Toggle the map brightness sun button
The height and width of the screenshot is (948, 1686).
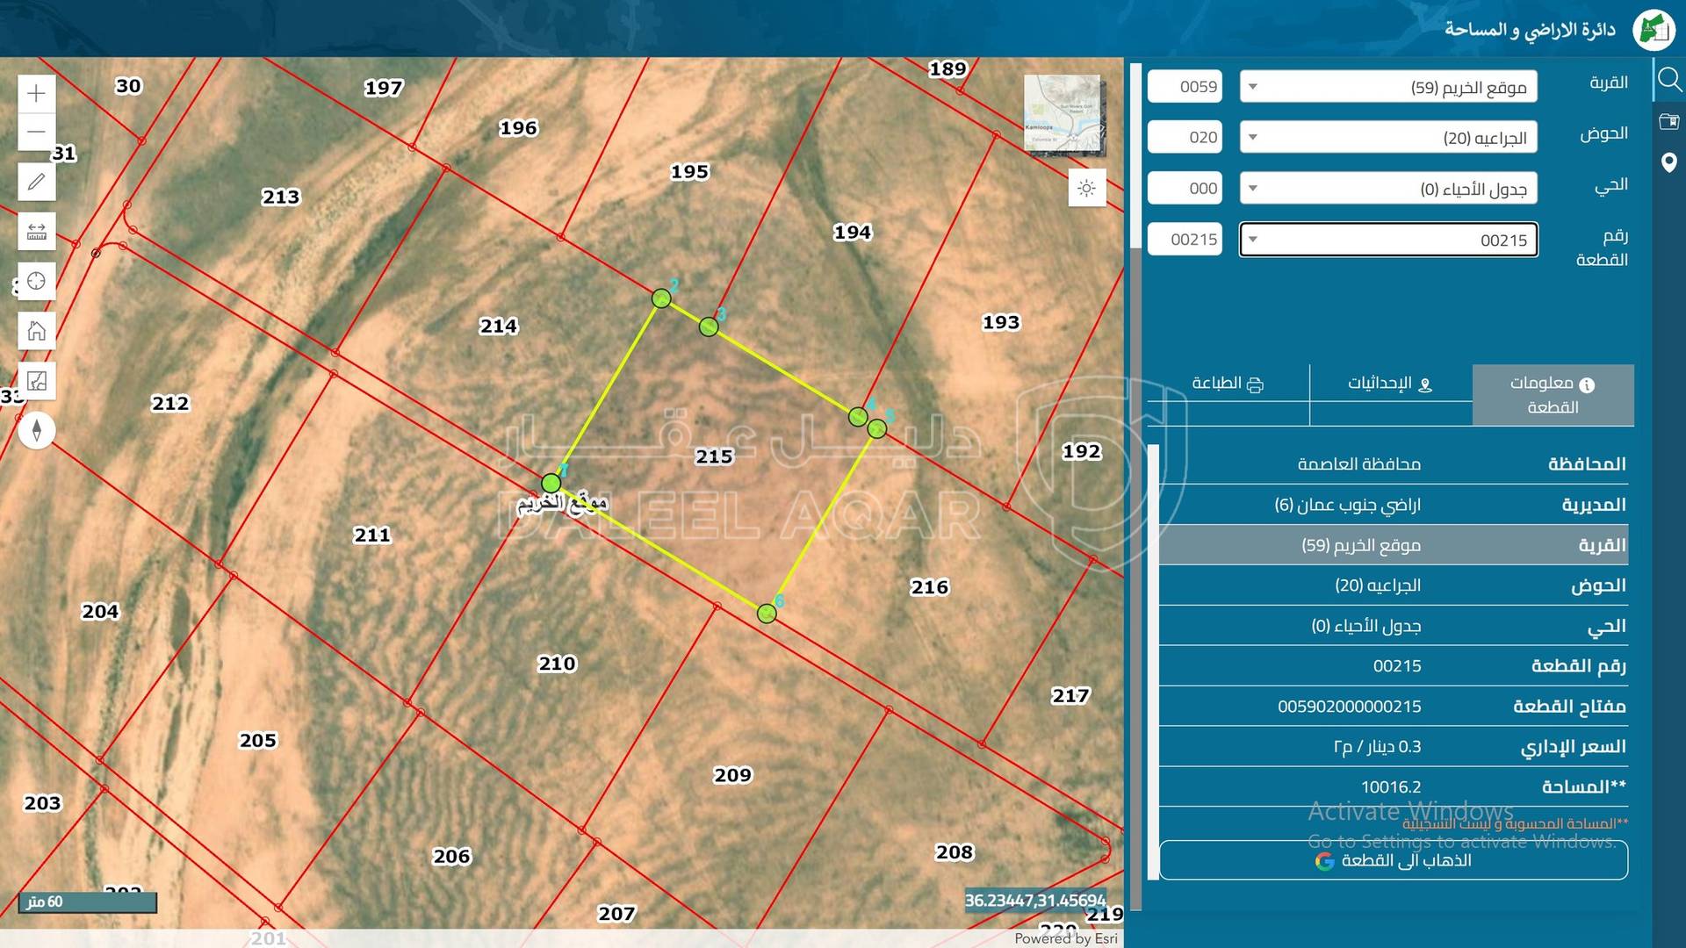tap(1086, 189)
